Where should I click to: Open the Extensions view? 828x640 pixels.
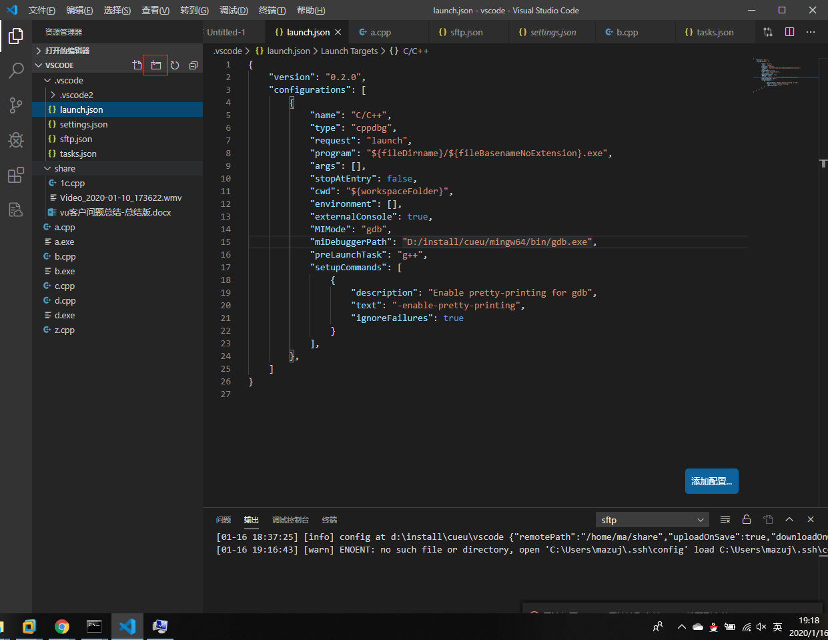coord(16,175)
